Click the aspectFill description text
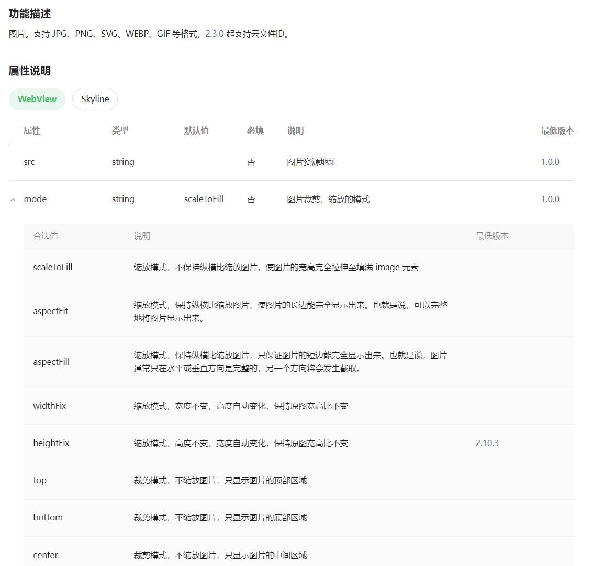 pos(290,362)
